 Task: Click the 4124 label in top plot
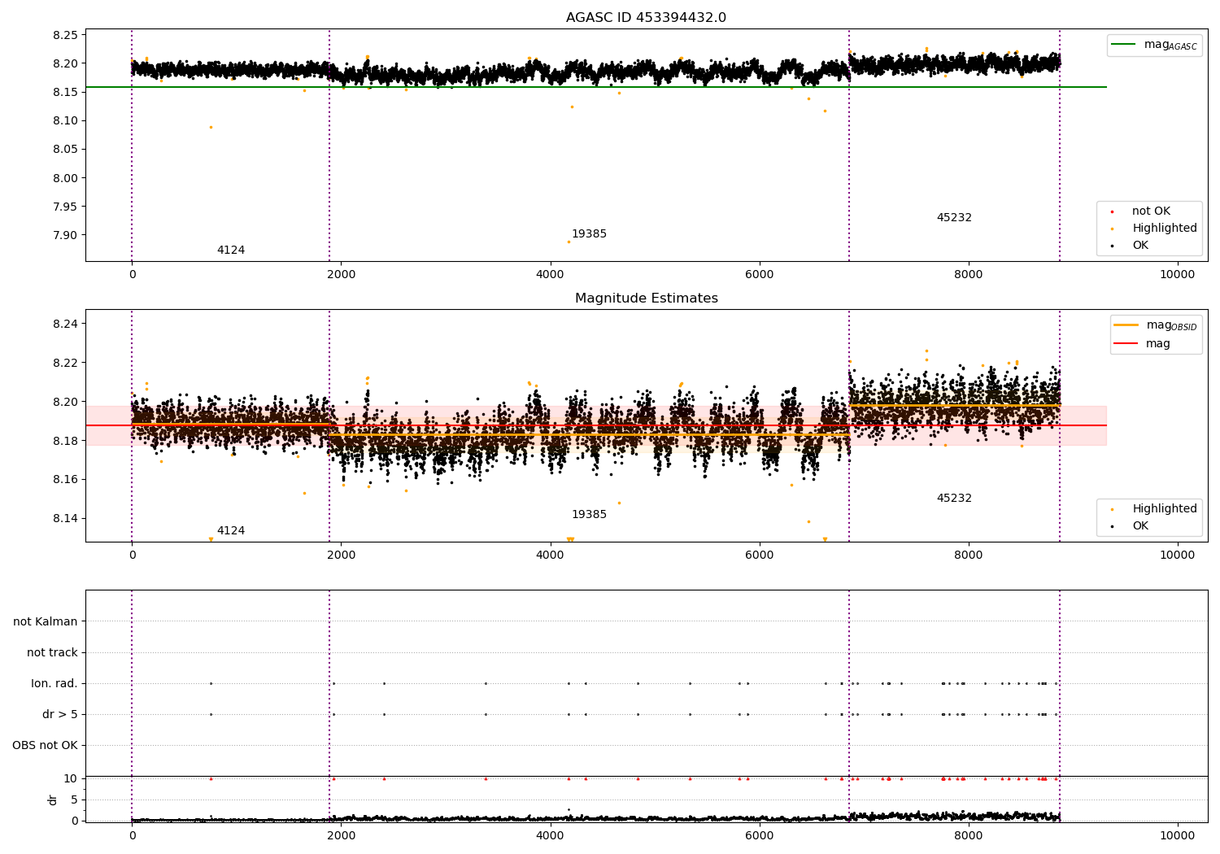pos(231,251)
